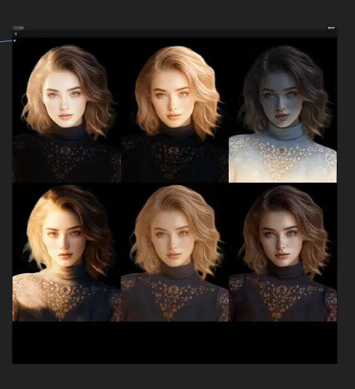This screenshot has height=389, width=355.
Task: Click empty canvas right of the node
Action: [346, 194]
